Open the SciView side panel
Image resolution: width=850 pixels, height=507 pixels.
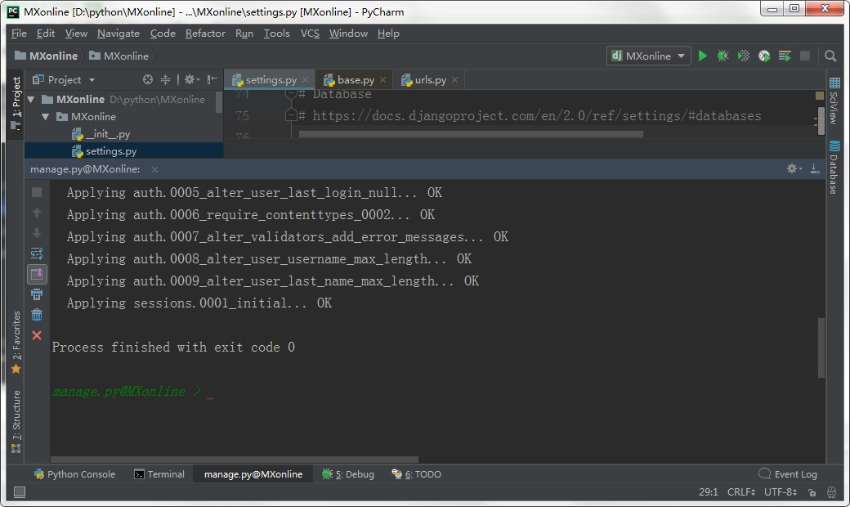[x=834, y=101]
